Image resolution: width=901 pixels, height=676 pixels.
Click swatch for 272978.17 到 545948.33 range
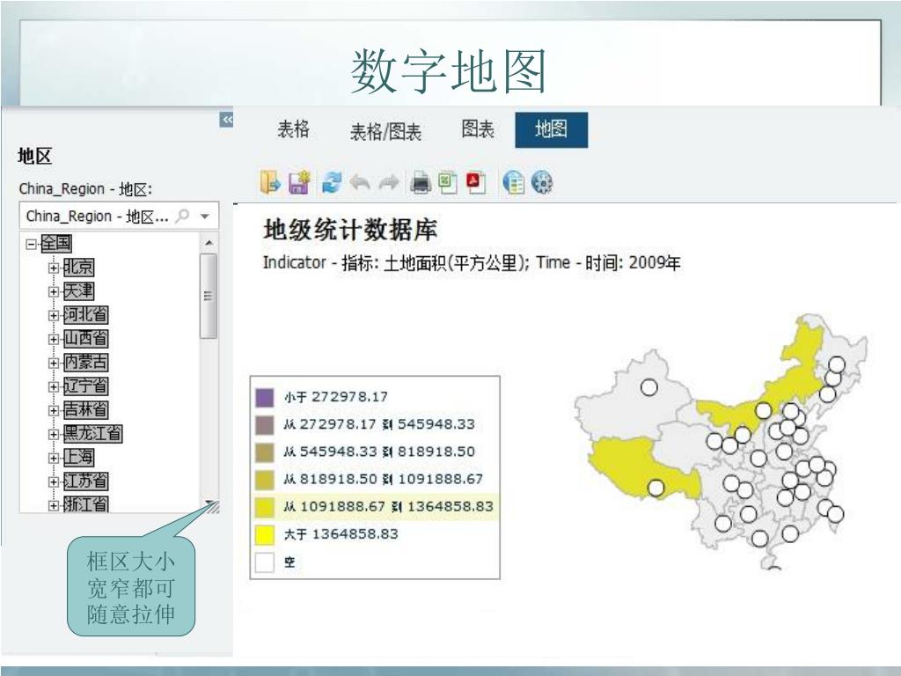click(x=264, y=425)
